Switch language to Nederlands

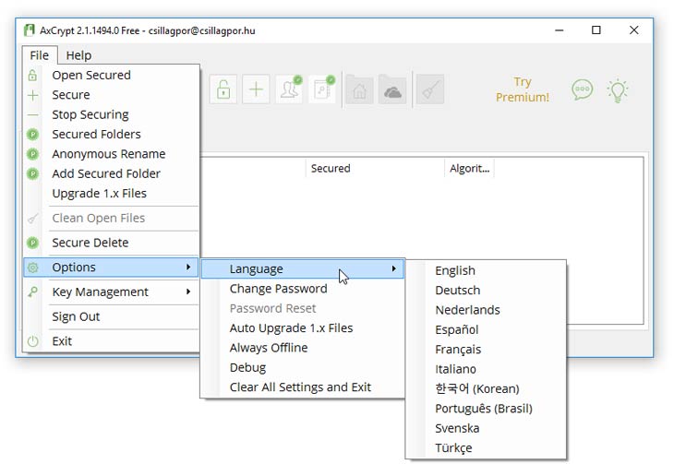[486, 310]
